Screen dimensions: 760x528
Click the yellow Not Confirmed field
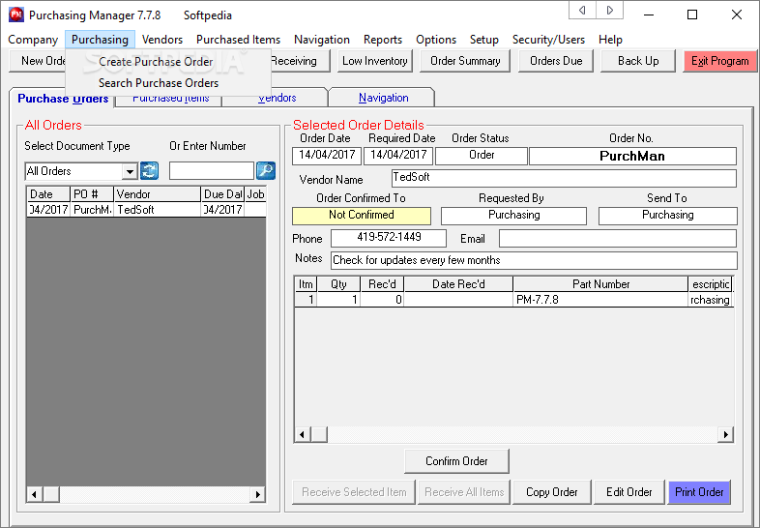click(x=361, y=216)
